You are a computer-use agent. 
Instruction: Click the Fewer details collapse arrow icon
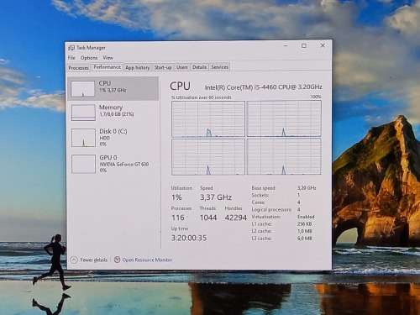pos(74,260)
